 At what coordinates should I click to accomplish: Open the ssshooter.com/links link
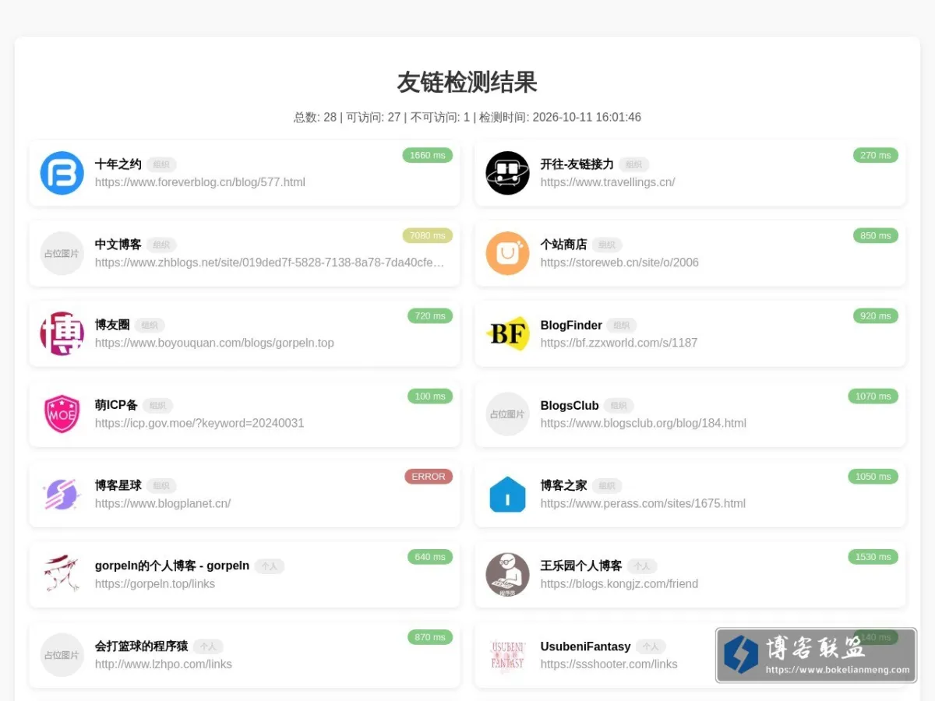click(x=609, y=664)
